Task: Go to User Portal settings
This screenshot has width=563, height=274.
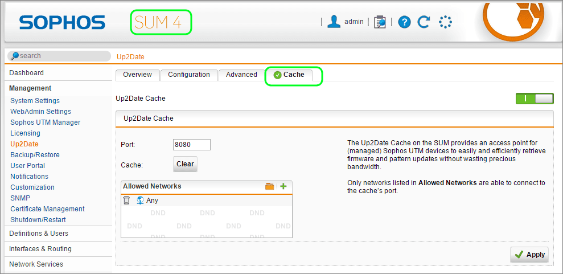Action: point(28,166)
